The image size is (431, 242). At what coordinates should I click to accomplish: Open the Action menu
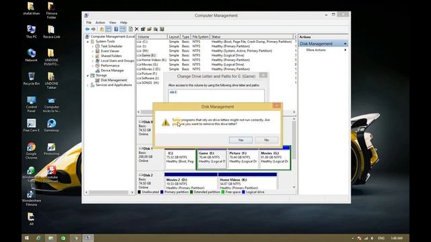click(100, 22)
